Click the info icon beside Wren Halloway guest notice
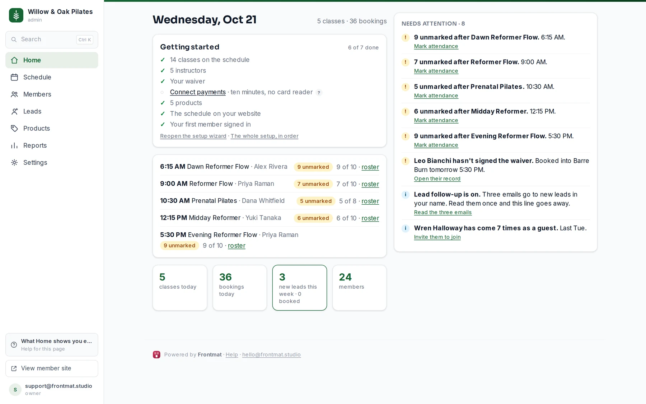 [406, 228]
